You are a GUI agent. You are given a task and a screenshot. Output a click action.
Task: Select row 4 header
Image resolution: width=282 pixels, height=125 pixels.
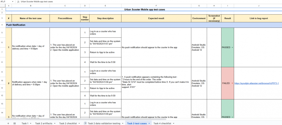click(2, 25)
